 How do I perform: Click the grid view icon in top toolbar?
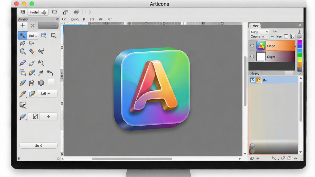click(x=23, y=12)
